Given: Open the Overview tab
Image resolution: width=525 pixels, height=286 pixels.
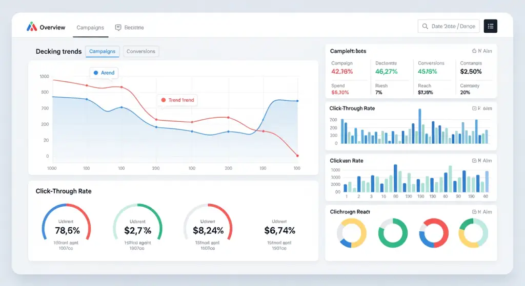Looking at the screenshot, I should tap(52, 27).
